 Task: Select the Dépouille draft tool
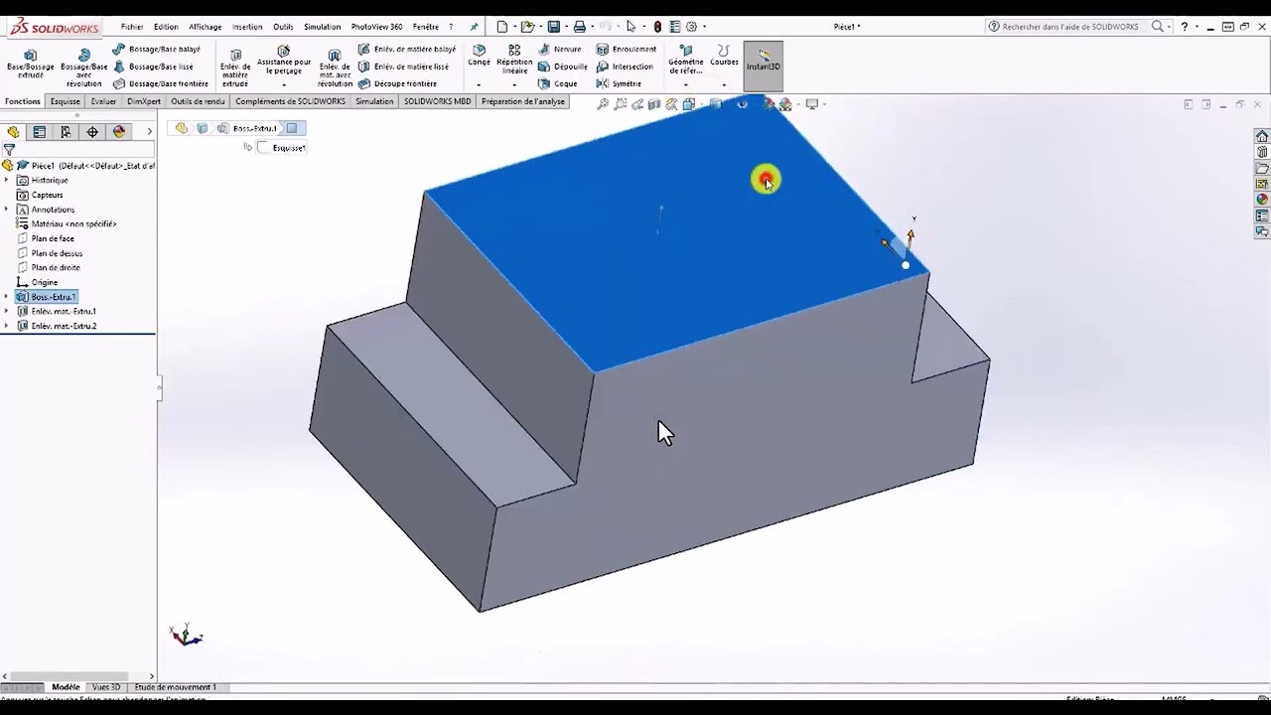tap(563, 67)
